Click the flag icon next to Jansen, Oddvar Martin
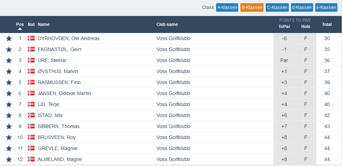342x166 pixels. tap(31, 93)
